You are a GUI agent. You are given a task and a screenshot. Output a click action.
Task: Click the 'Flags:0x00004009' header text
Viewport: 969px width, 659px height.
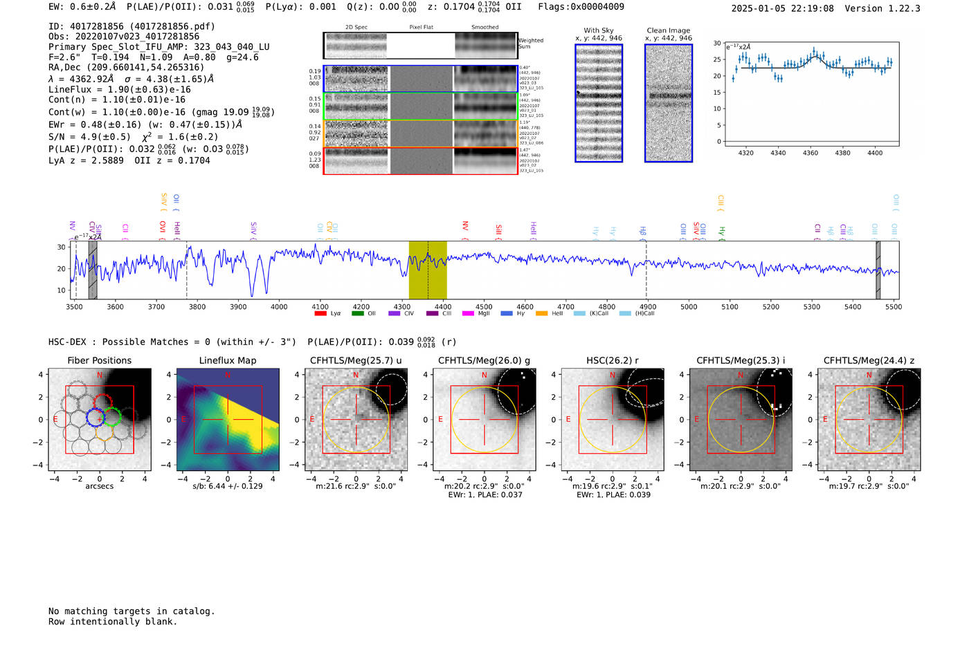[581, 7]
